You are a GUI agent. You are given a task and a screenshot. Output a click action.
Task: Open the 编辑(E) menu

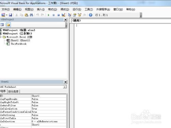17,9
